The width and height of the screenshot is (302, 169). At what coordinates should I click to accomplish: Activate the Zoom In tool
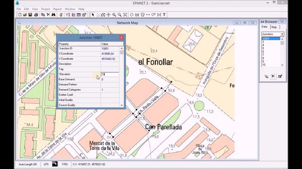coord(114,15)
